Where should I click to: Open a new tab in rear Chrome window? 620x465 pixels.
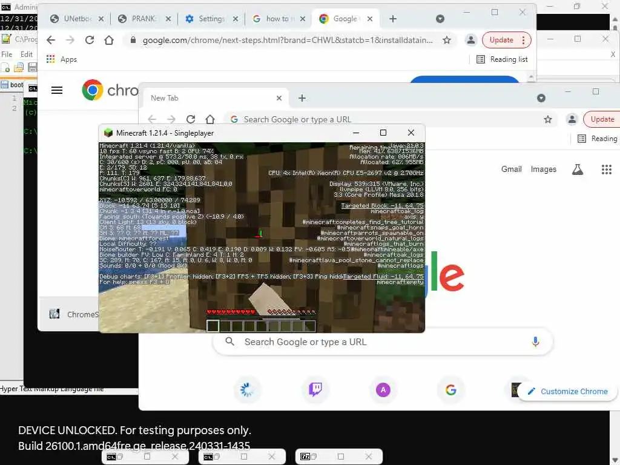[392, 19]
